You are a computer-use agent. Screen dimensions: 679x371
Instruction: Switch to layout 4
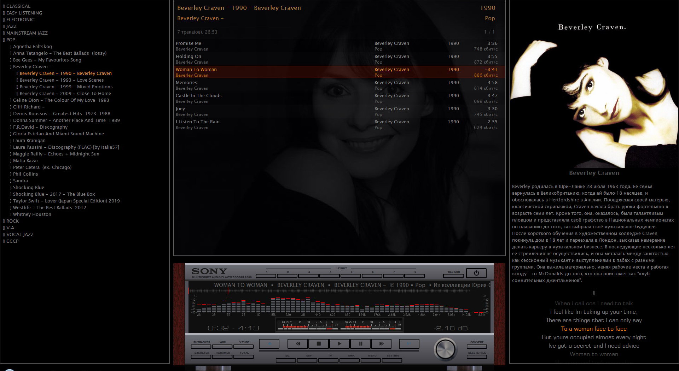point(330,276)
